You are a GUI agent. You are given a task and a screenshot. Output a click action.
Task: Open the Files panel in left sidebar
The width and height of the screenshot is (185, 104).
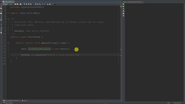(x=1, y=12)
